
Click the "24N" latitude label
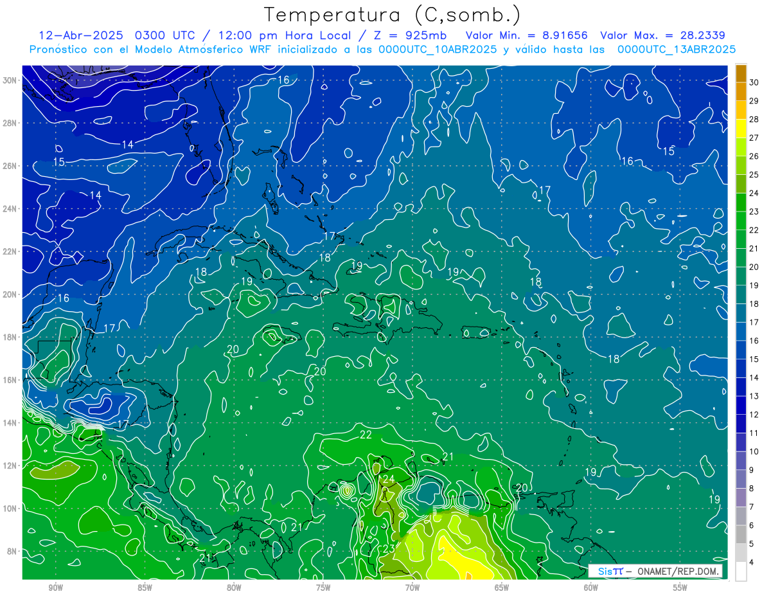click(10, 208)
